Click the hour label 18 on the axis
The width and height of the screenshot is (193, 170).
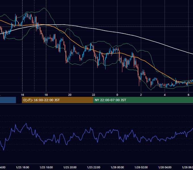(46, 95)
